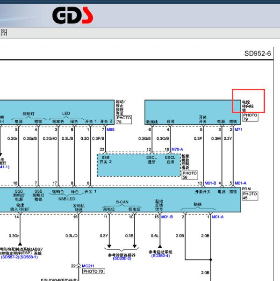Screen dimensions: 280x281
Task: Open the M71 connector link
Action: (238, 130)
